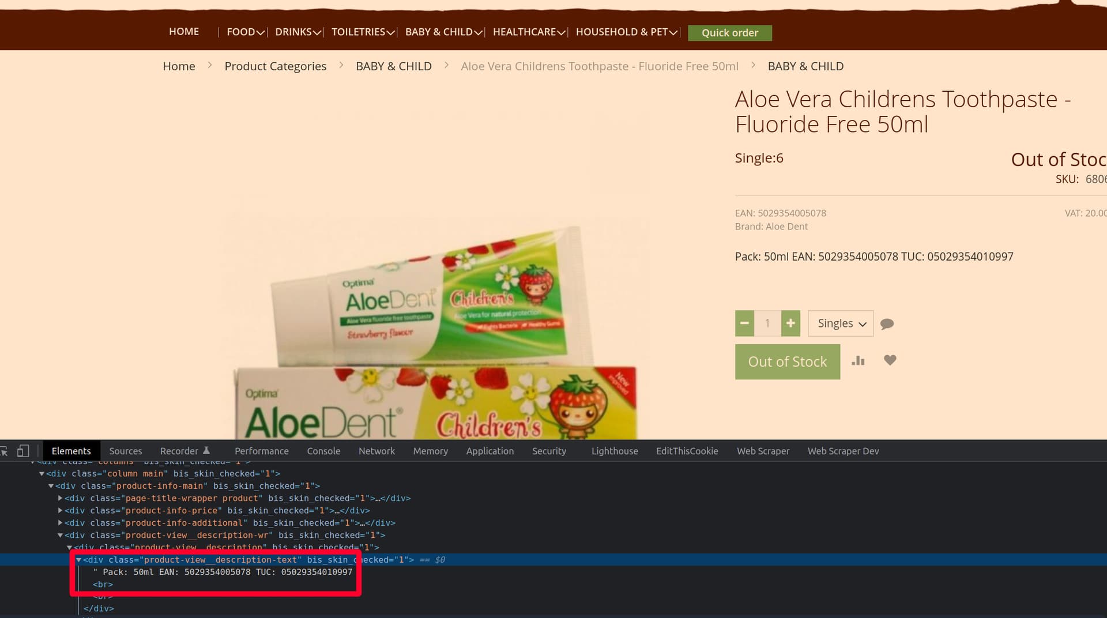Expand the product-info-price div node
Image resolution: width=1107 pixels, height=618 pixels.
pyautogui.click(x=60, y=511)
